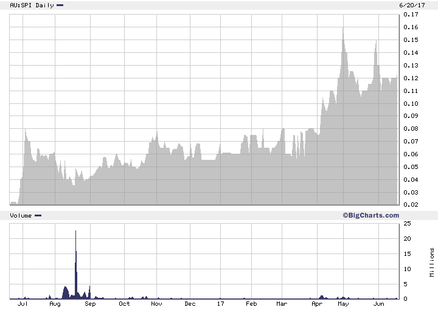438x310 pixels.
Task: Click the 0.07 price axis label
Action: [411, 141]
